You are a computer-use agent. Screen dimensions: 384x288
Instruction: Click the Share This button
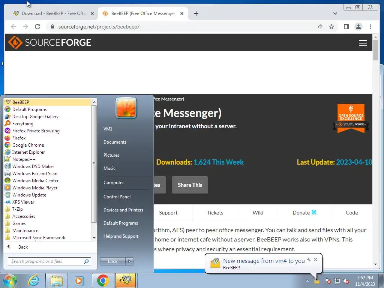(x=190, y=185)
